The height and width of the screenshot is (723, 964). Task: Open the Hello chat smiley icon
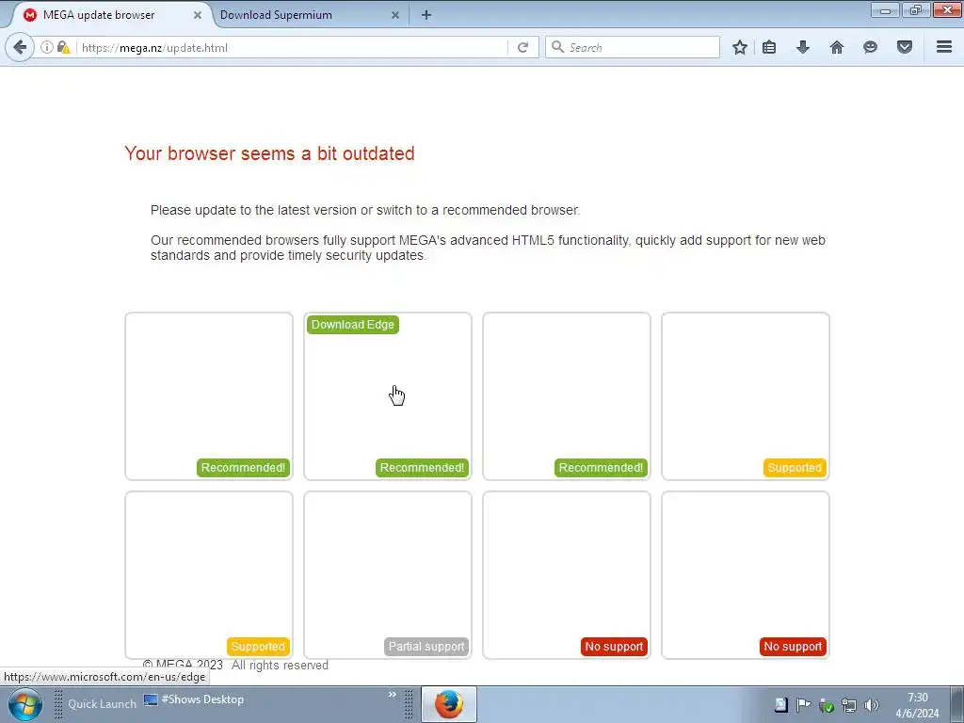point(870,47)
